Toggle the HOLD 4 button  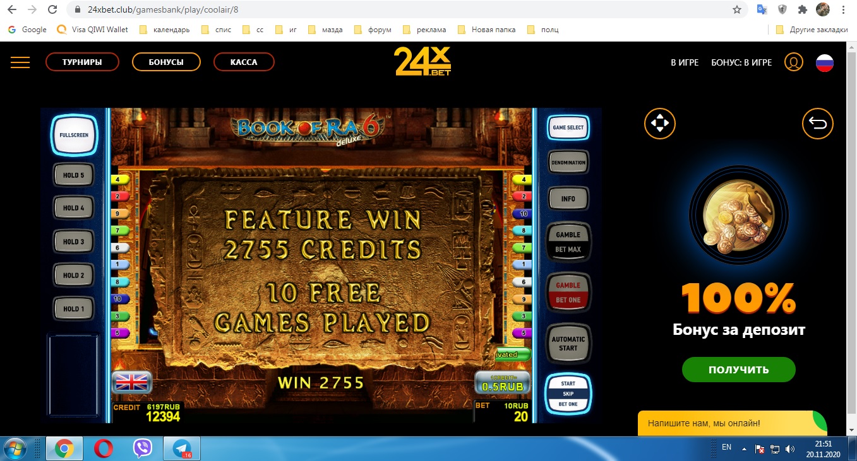[73, 208]
